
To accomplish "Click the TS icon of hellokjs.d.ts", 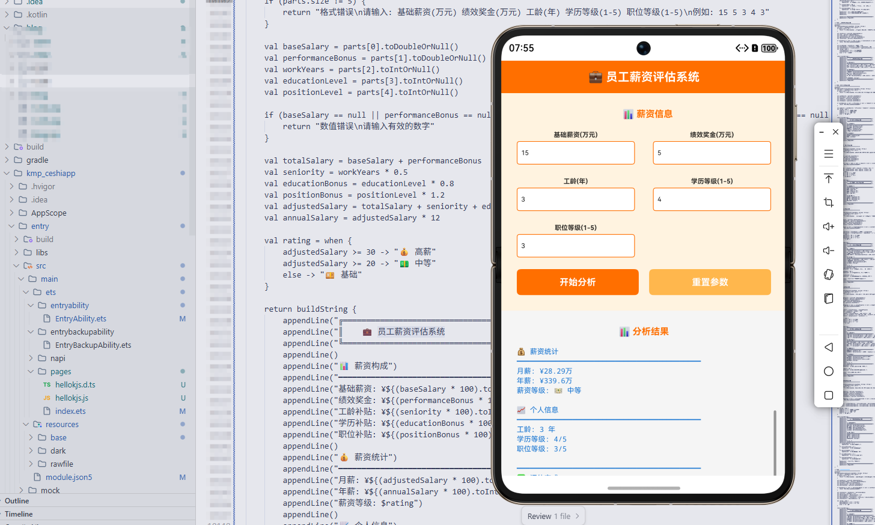I will [47, 384].
